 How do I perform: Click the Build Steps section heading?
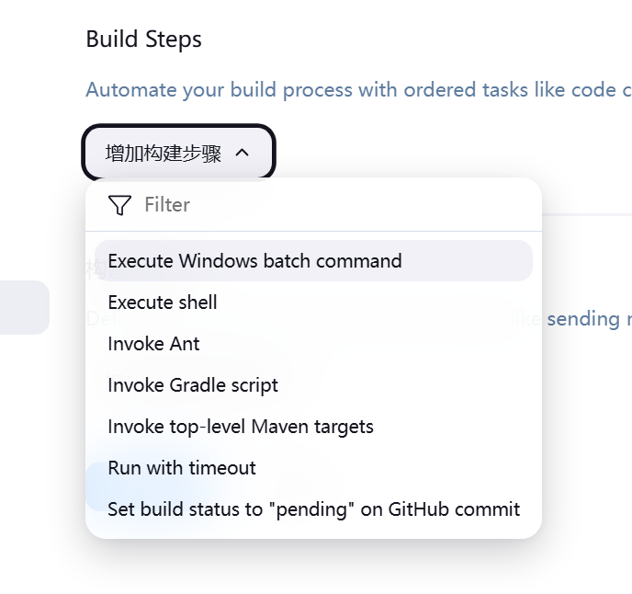[143, 40]
